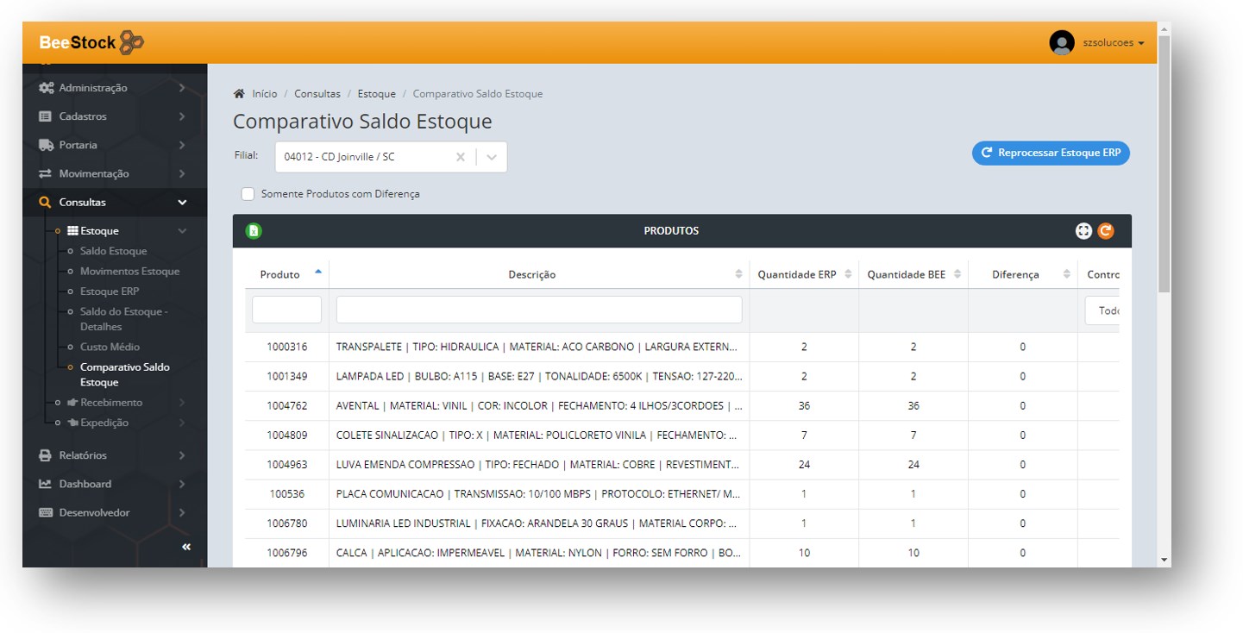Clear the Filial selection with X icon
The height and width of the screenshot is (633, 1243).
pos(460,157)
